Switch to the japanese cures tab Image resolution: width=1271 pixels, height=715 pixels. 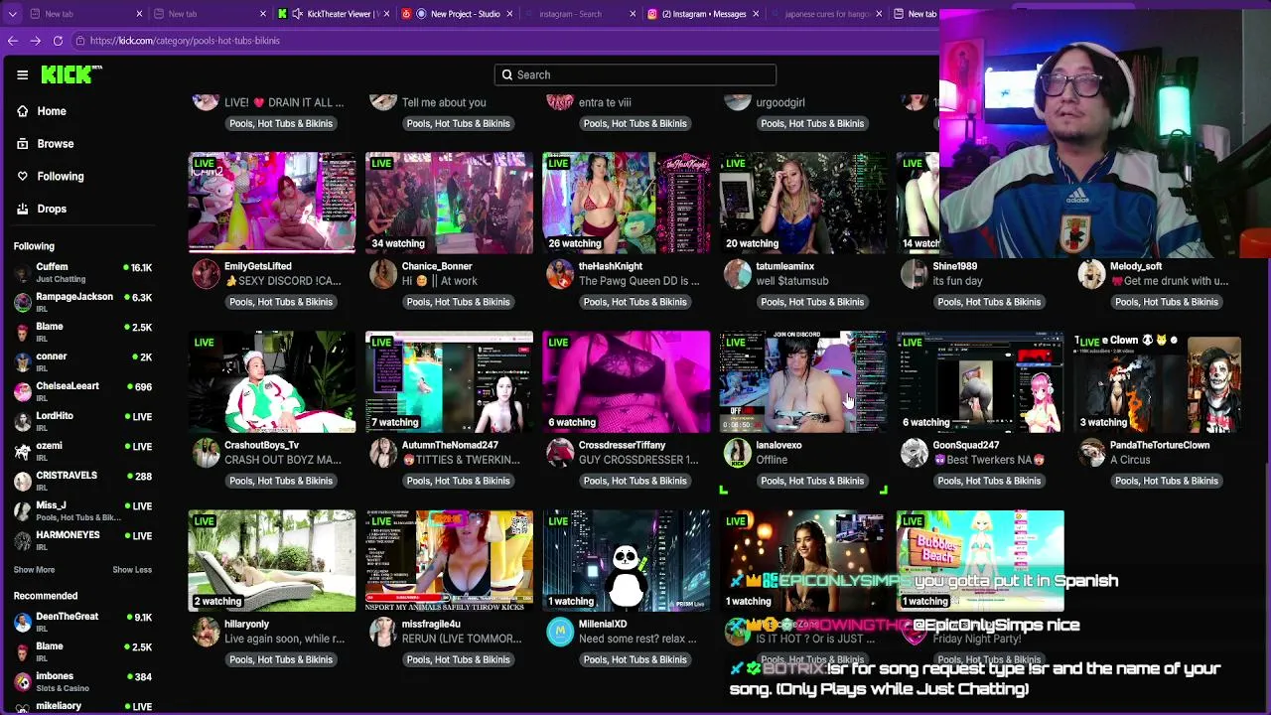(x=827, y=14)
